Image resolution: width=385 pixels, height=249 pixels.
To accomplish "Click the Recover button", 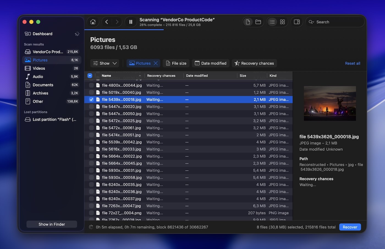I will coord(350,227).
